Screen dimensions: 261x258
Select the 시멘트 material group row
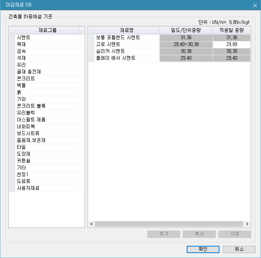point(48,38)
